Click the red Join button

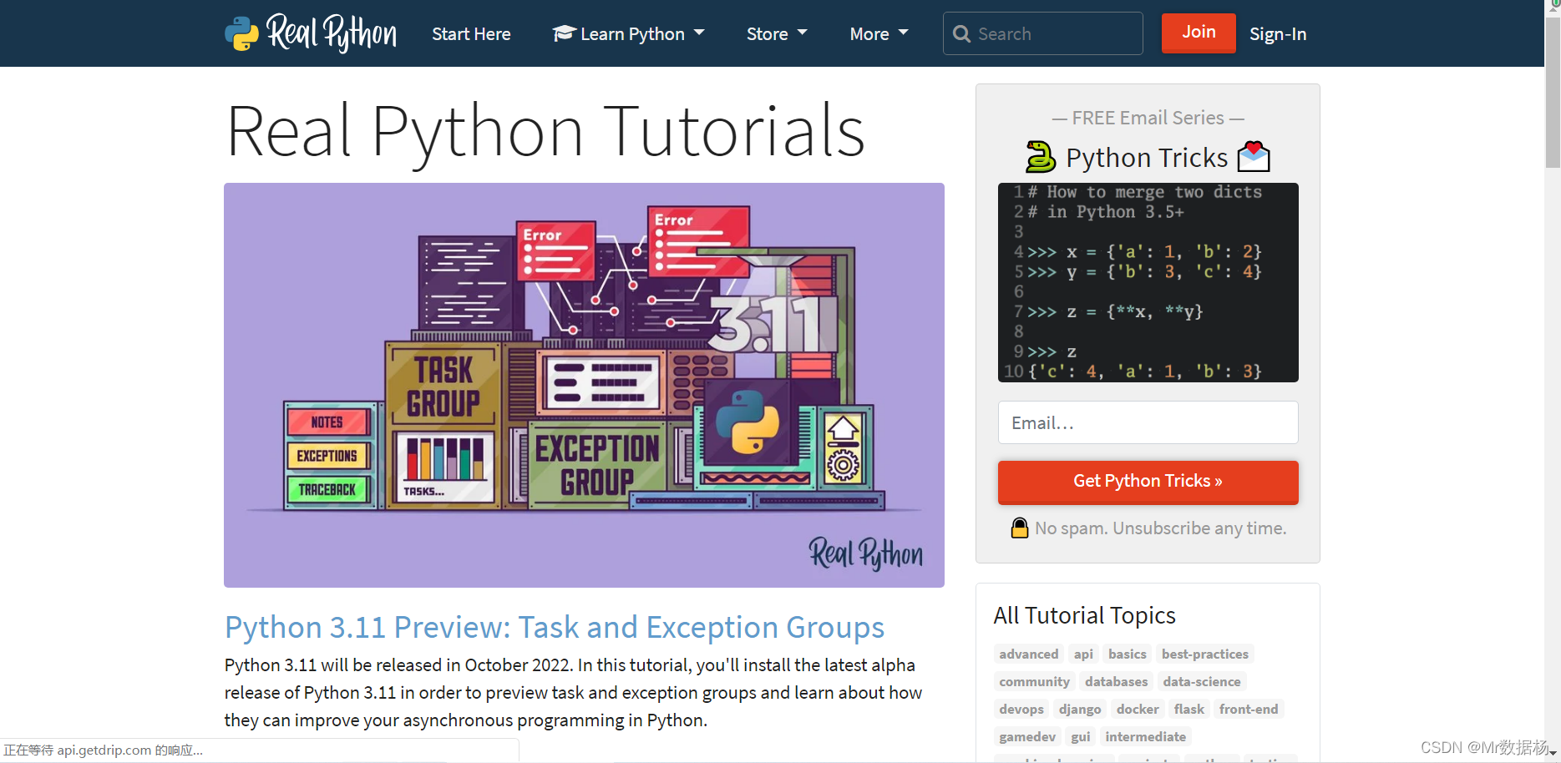(1199, 33)
